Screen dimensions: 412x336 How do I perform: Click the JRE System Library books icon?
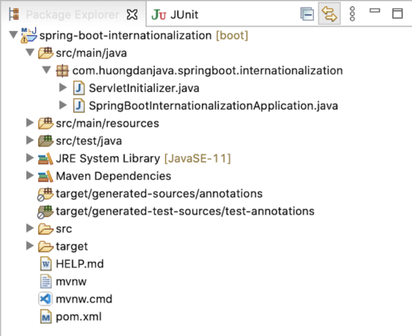tap(46, 158)
